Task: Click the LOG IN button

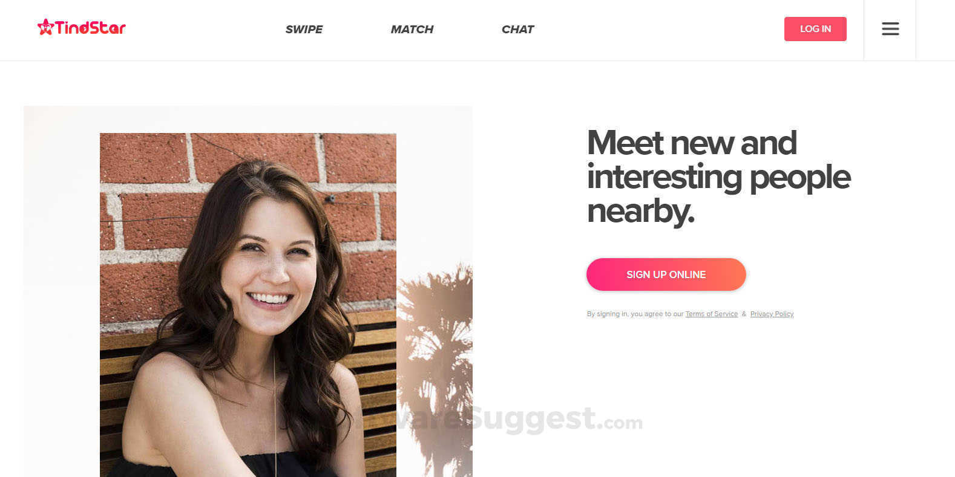Action: pos(815,29)
